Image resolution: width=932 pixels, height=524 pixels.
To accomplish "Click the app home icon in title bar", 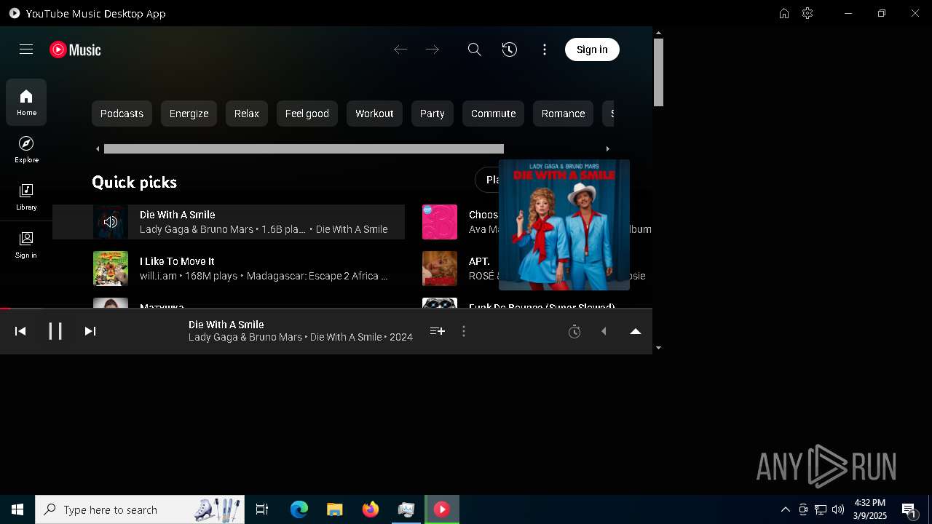I will point(784,13).
